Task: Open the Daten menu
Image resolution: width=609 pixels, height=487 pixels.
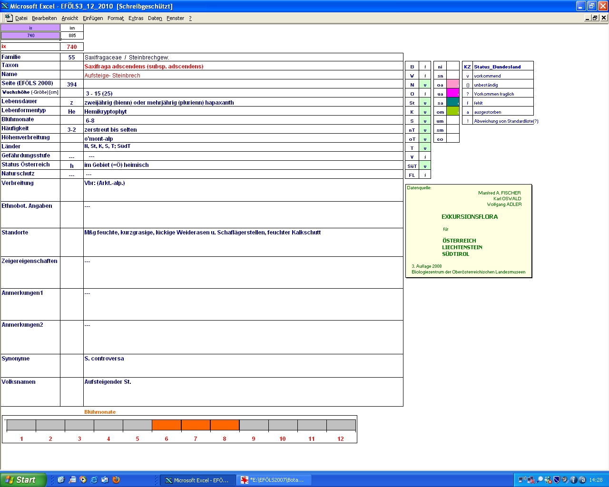Action: pyautogui.click(x=155, y=18)
